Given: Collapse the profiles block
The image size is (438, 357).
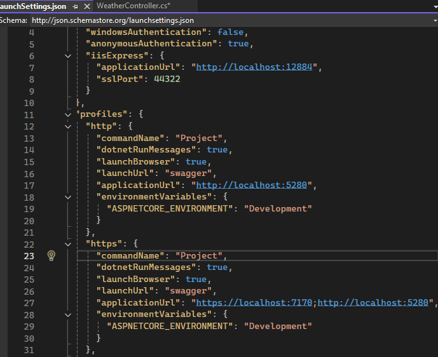Looking at the screenshot, I should [68, 114].
